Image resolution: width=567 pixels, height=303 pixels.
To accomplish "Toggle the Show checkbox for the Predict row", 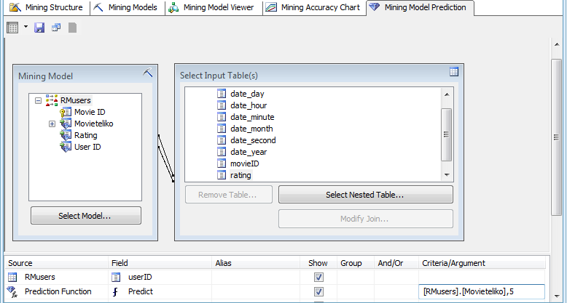I will (318, 291).
